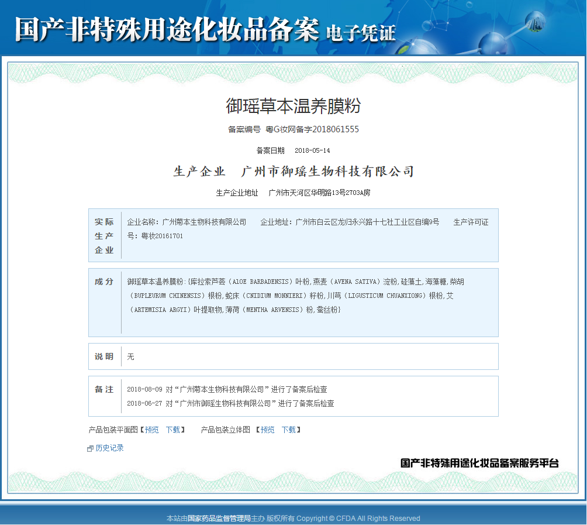Click the 国产非特殊用途化妆品备案 header banner title
This screenshot has height=525, width=587.
tap(167, 29)
